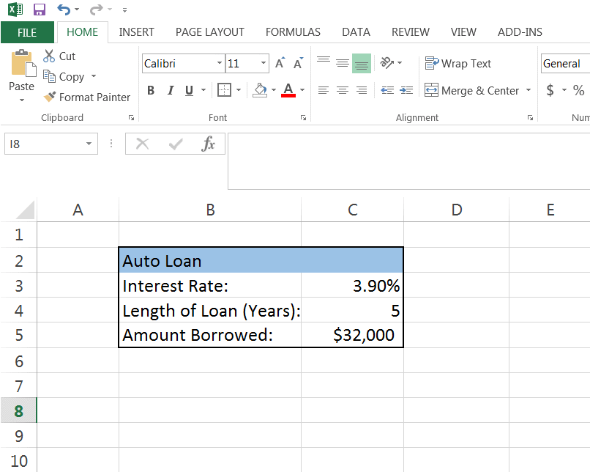Toggle Align Right
This screenshot has width=590, height=472.
tap(362, 90)
